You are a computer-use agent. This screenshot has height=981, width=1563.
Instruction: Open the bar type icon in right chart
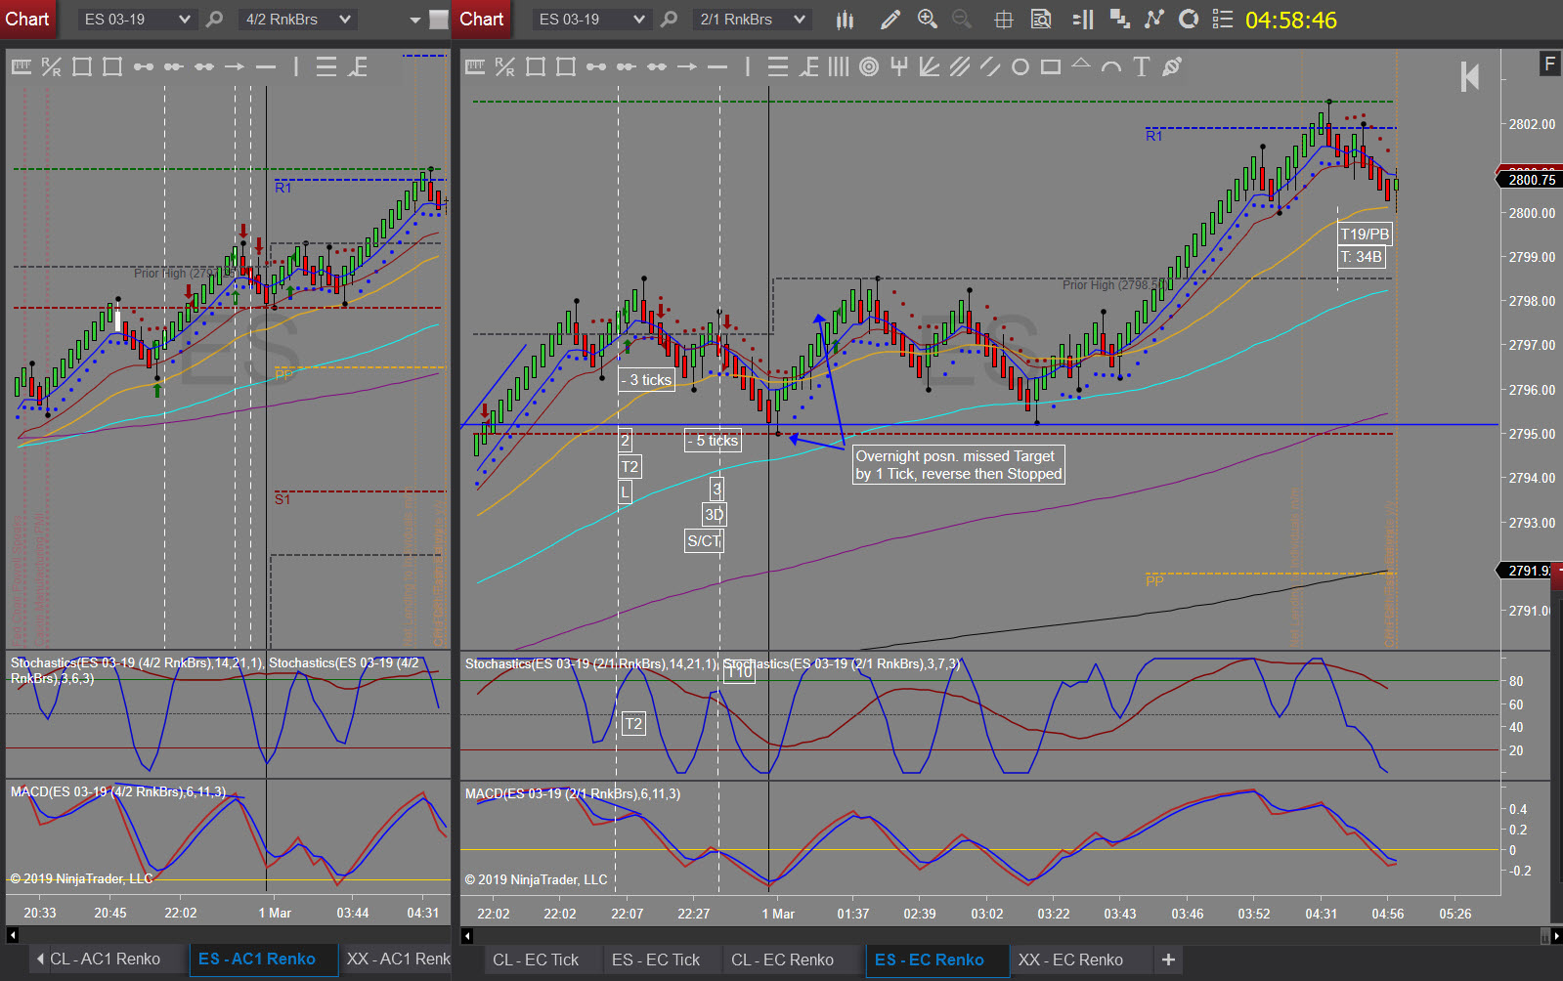[x=846, y=20]
